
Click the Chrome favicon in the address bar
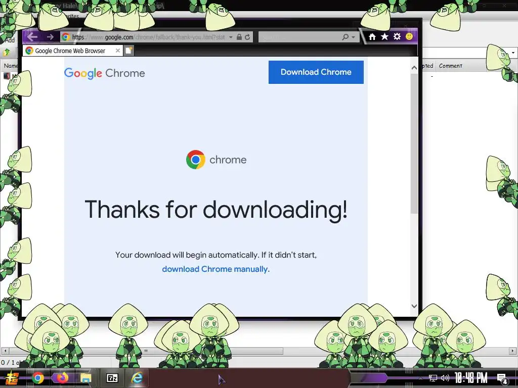pos(66,37)
